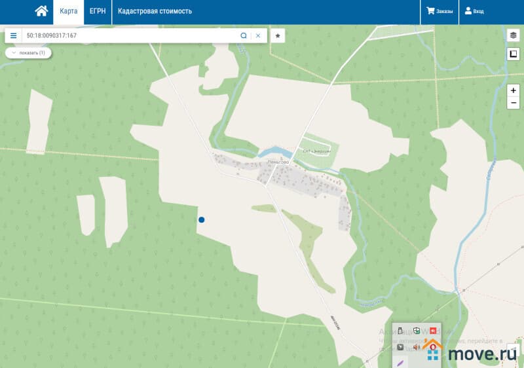This screenshot has height=368, width=524.
Task: Open the map layers panel
Action: [513, 35]
